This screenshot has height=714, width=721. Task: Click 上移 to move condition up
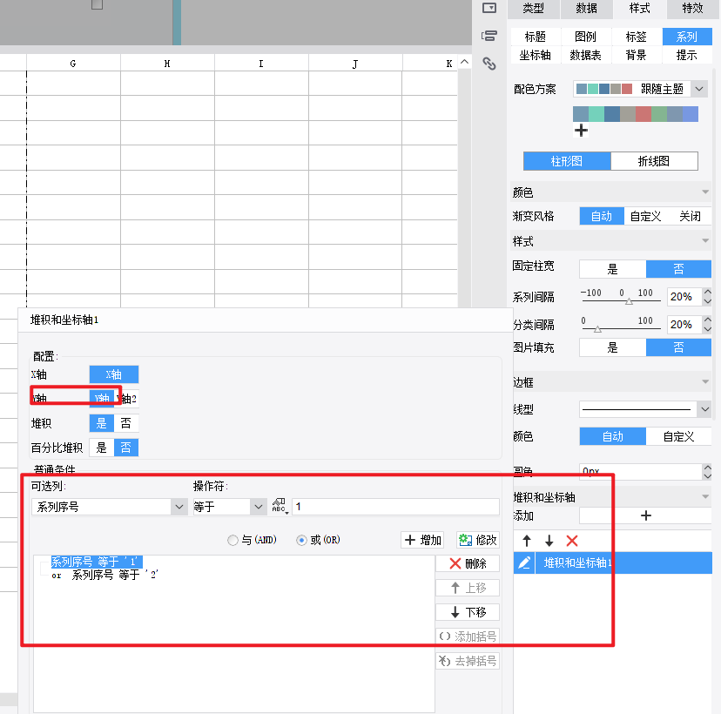click(x=468, y=588)
